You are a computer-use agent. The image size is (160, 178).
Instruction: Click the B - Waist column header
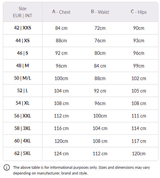pos(100,12)
